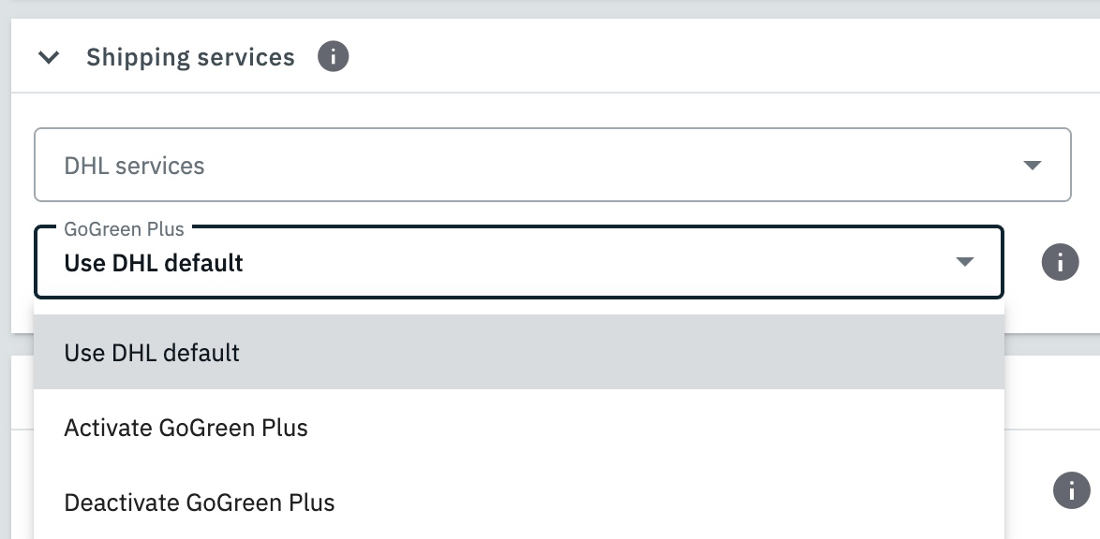Click the 'DHL services' placeholder text
The height and width of the screenshot is (539, 1100).
[x=134, y=166]
